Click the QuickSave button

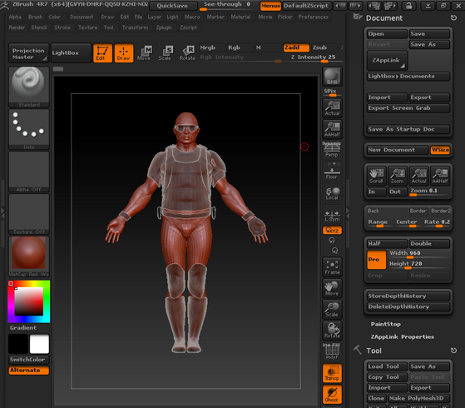(172, 6)
